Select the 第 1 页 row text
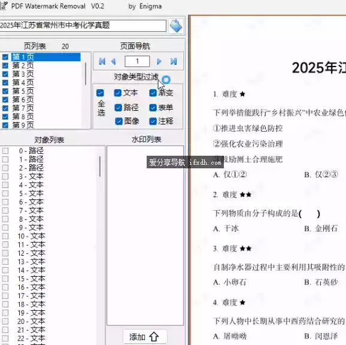 click(x=23, y=57)
